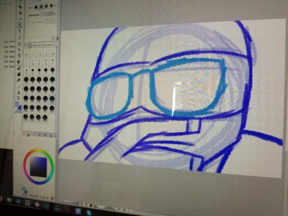Select the transparent color swatch

[19, 112]
